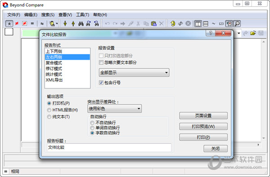
Task: Switch to side-by-side layout icon
Action: tap(198, 24)
